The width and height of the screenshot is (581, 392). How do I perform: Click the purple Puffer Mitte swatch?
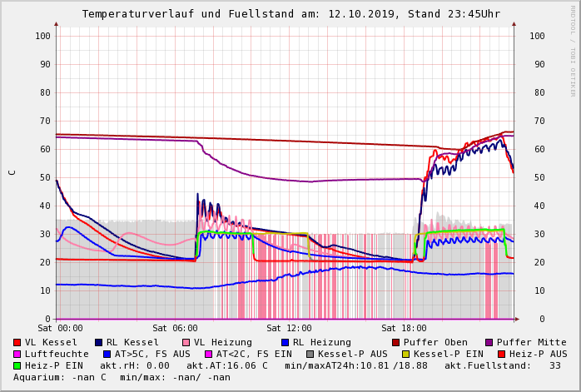489,342
